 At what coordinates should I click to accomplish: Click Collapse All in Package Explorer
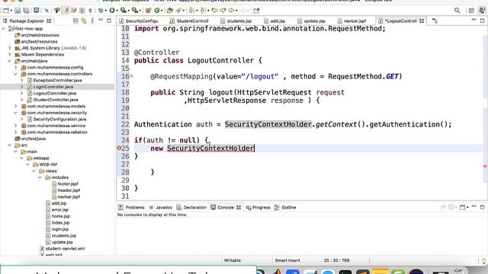(75, 21)
